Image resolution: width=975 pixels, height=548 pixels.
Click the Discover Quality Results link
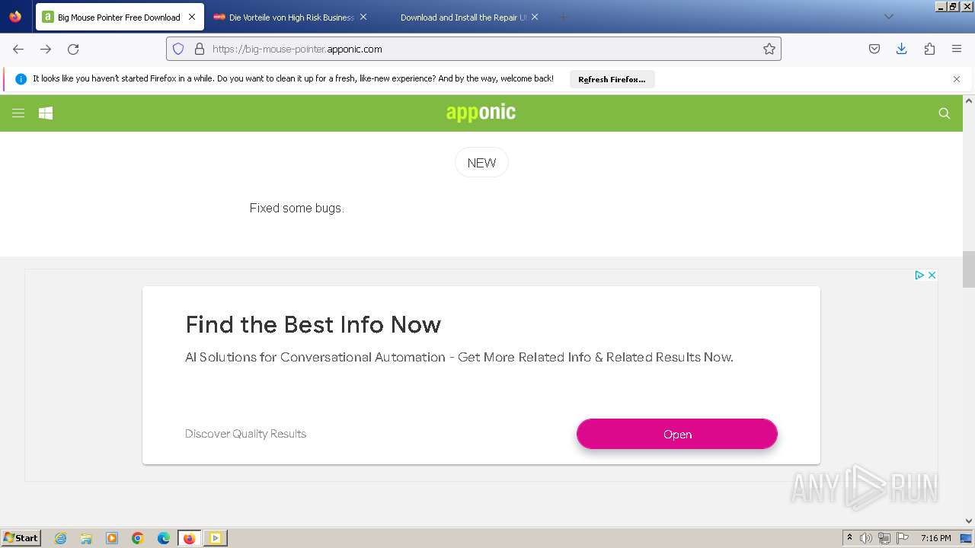(245, 434)
